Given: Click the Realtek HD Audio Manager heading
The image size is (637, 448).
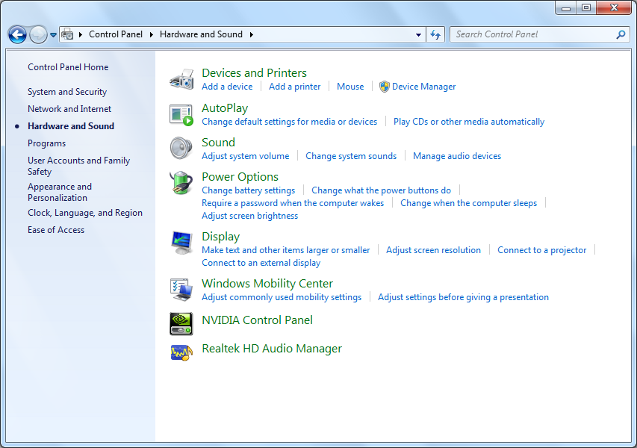Looking at the screenshot, I should point(272,349).
